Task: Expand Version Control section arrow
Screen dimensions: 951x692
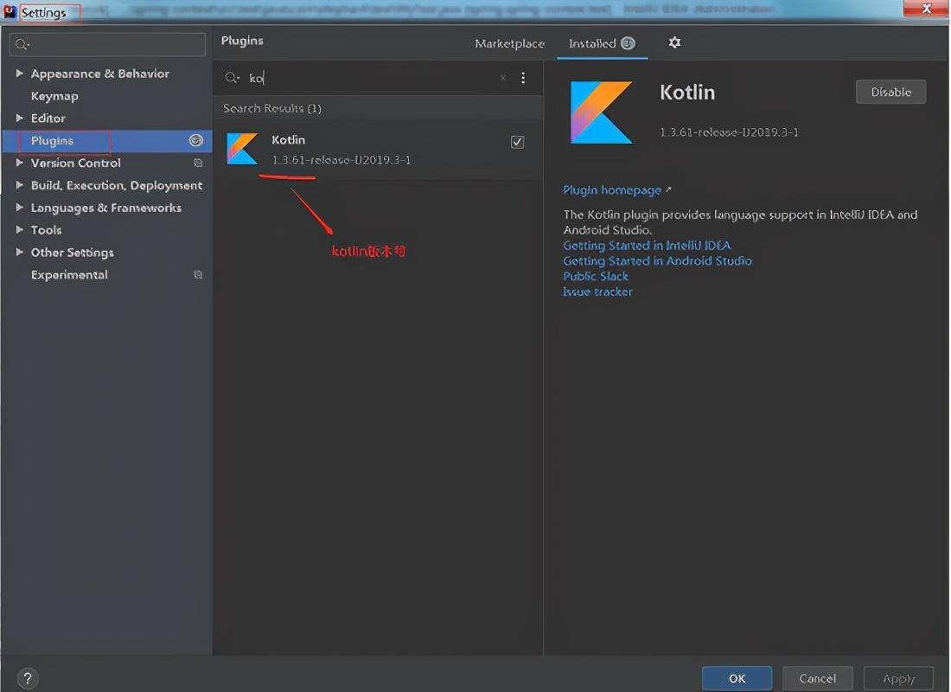Action: [x=19, y=163]
